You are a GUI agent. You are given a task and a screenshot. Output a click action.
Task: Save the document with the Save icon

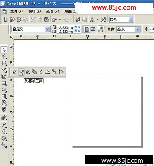pyautogui.click(x=19, y=20)
